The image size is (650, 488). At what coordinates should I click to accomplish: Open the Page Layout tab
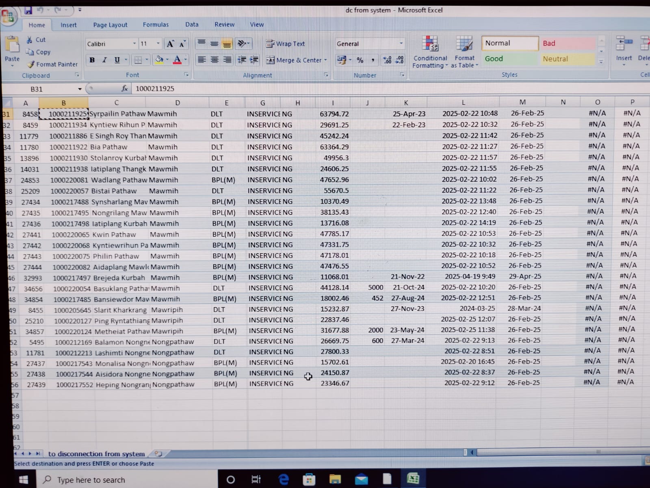[110, 25]
